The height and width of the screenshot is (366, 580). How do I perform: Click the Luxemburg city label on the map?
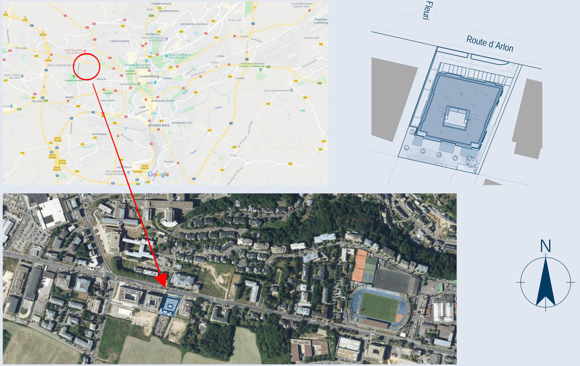[149, 76]
